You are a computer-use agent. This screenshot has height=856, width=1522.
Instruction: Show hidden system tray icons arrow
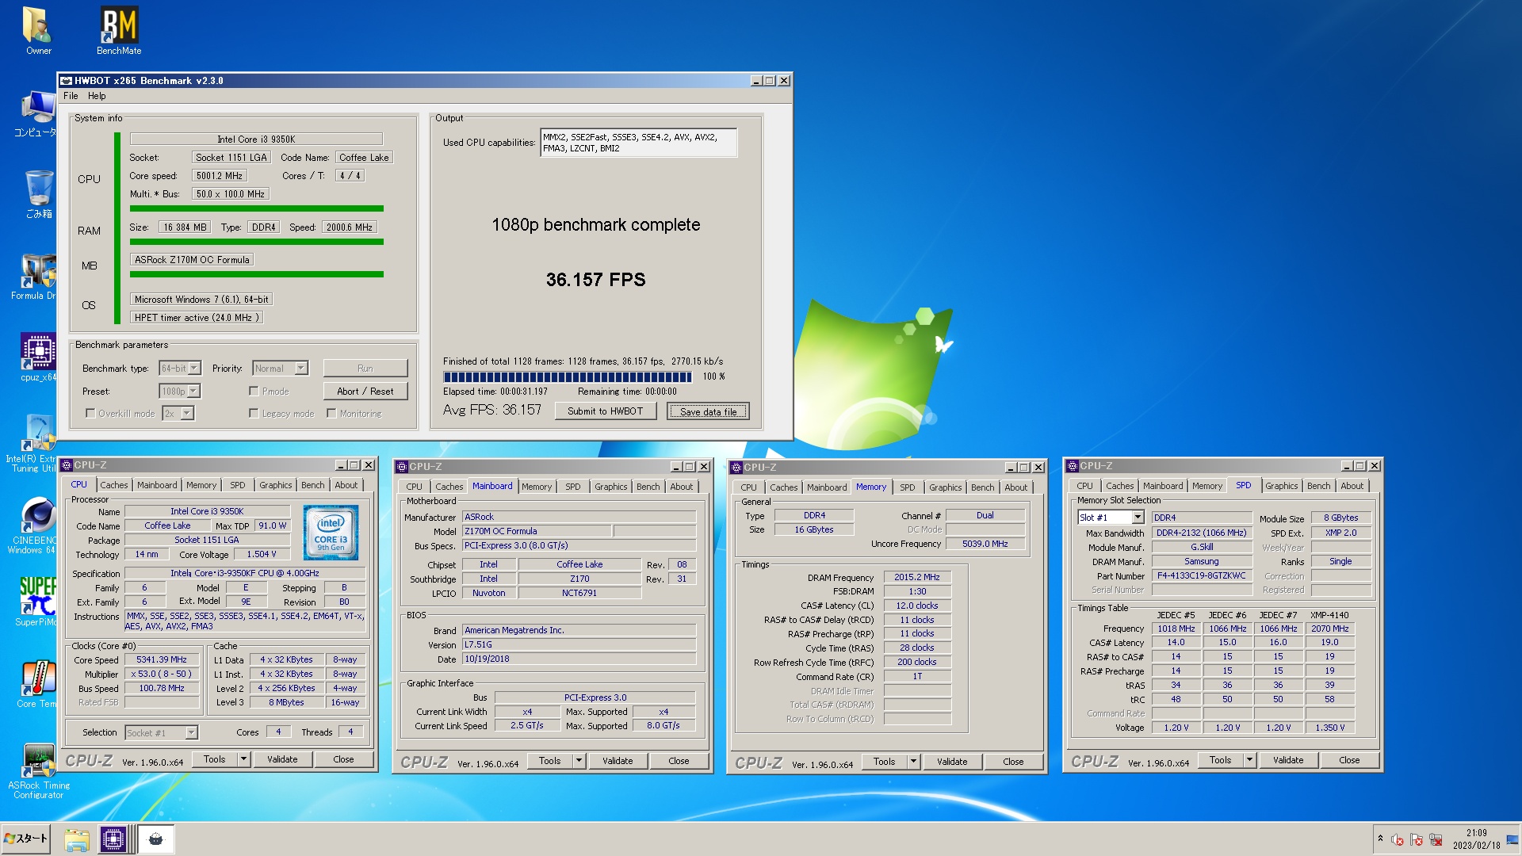click(1380, 839)
